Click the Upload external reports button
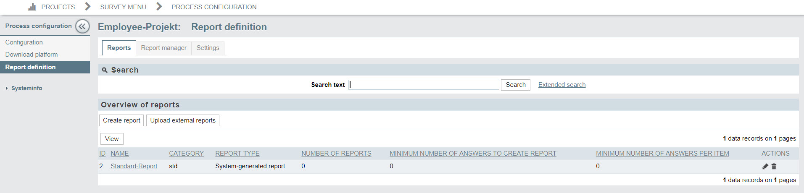The width and height of the screenshot is (804, 193). tap(183, 120)
